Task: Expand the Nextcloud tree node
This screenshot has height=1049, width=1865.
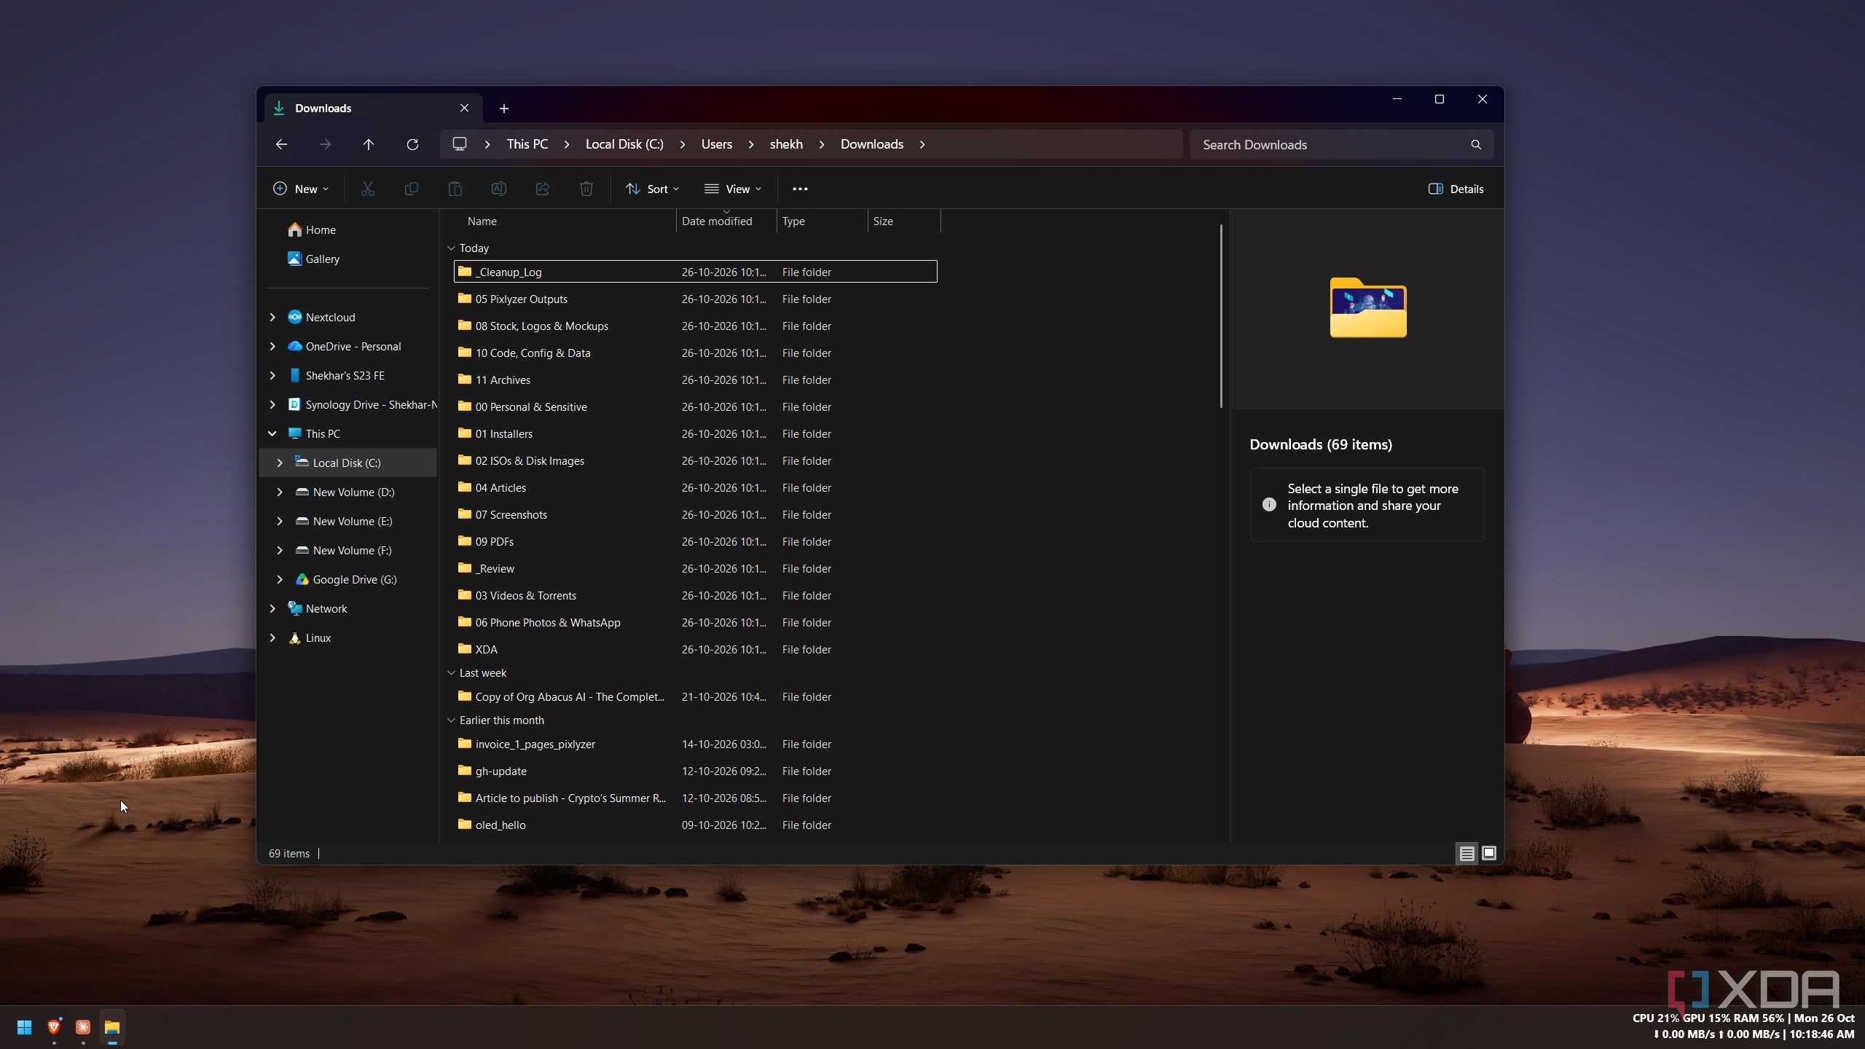Action: coord(272,317)
